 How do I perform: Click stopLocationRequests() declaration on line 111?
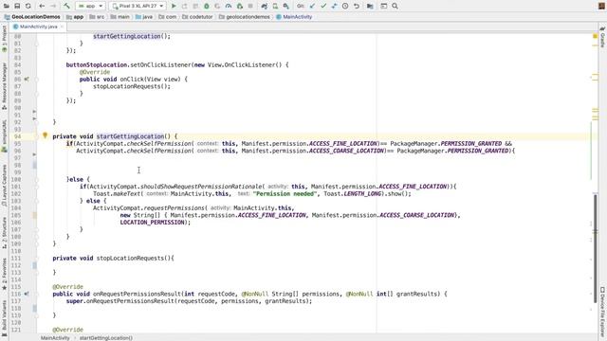pos(133,258)
